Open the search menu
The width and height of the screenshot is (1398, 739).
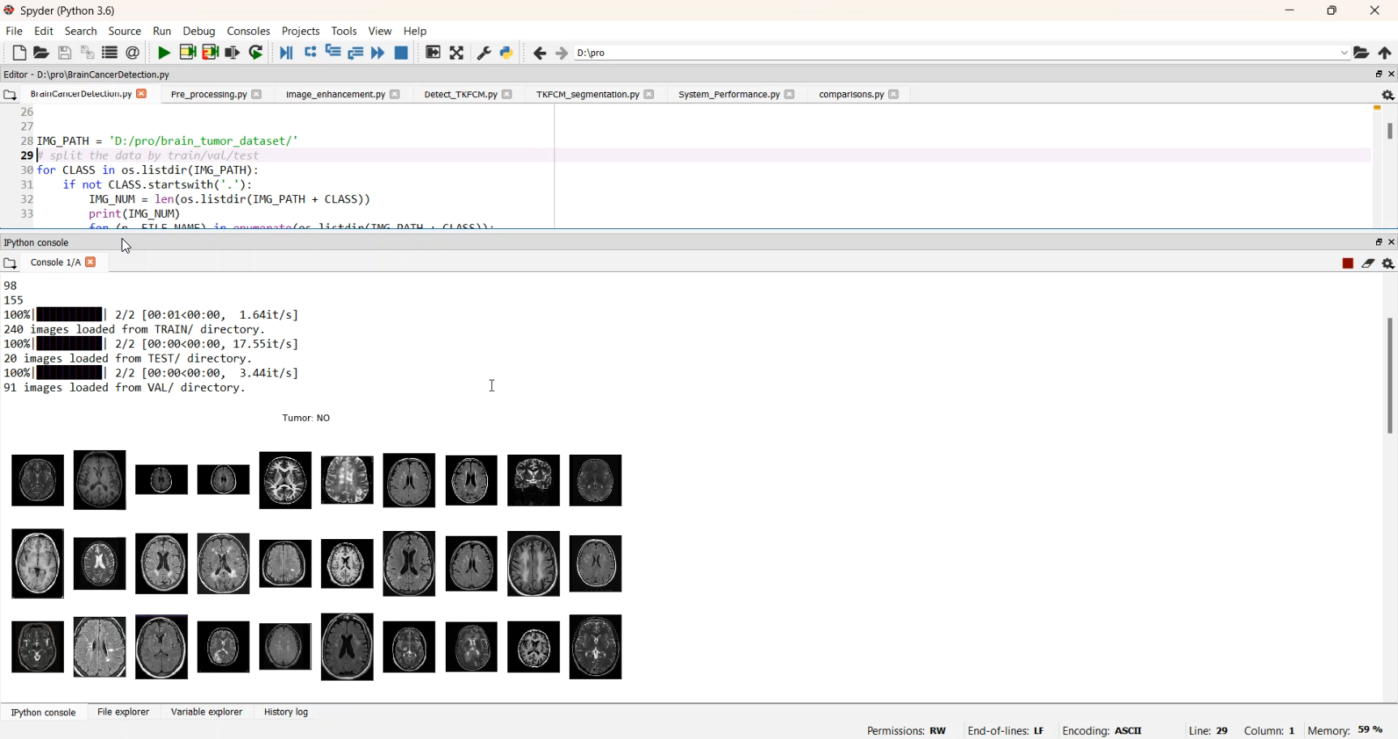point(81,32)
